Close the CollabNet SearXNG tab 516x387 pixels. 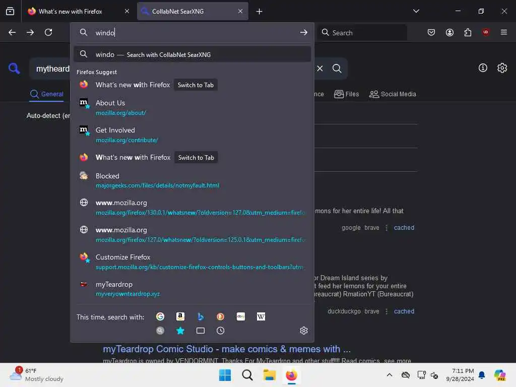[x=240, y=11]
